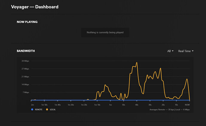206x126 pixels.
Task: Click the orange LOCAL legend dot
Action: (x=47, y=110)
